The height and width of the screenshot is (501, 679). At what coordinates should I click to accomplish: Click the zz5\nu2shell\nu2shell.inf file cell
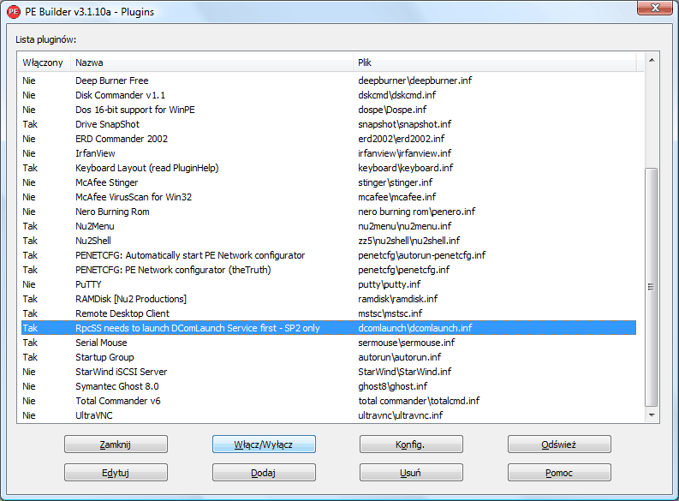pos(408,241)
